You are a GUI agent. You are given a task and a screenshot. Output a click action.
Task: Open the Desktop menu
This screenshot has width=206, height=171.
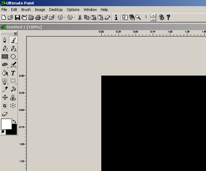point(56,10)
